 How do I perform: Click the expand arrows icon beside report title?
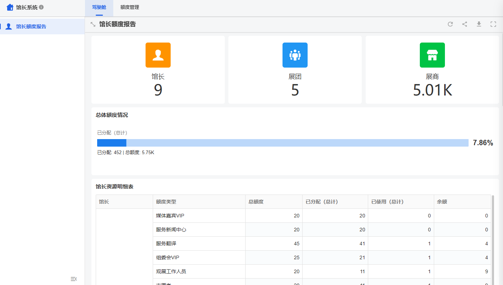(x=93, y=24)
